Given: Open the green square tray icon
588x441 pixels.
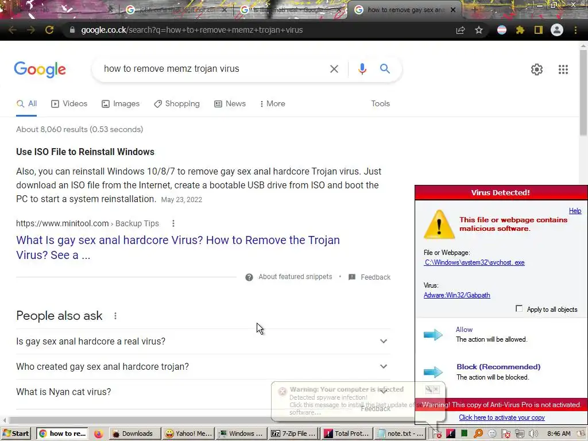Looking at the screenshot, I should pyautogui.click(x=464, y=434).
